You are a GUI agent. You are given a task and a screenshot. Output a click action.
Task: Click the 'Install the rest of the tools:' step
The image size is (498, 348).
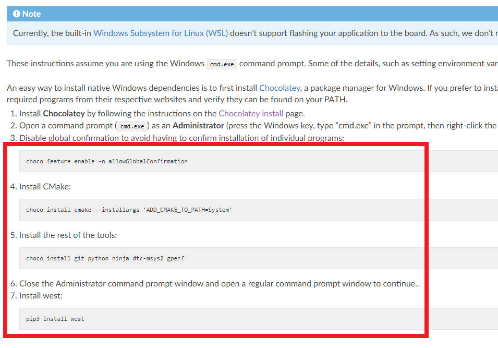pos(68,235)
